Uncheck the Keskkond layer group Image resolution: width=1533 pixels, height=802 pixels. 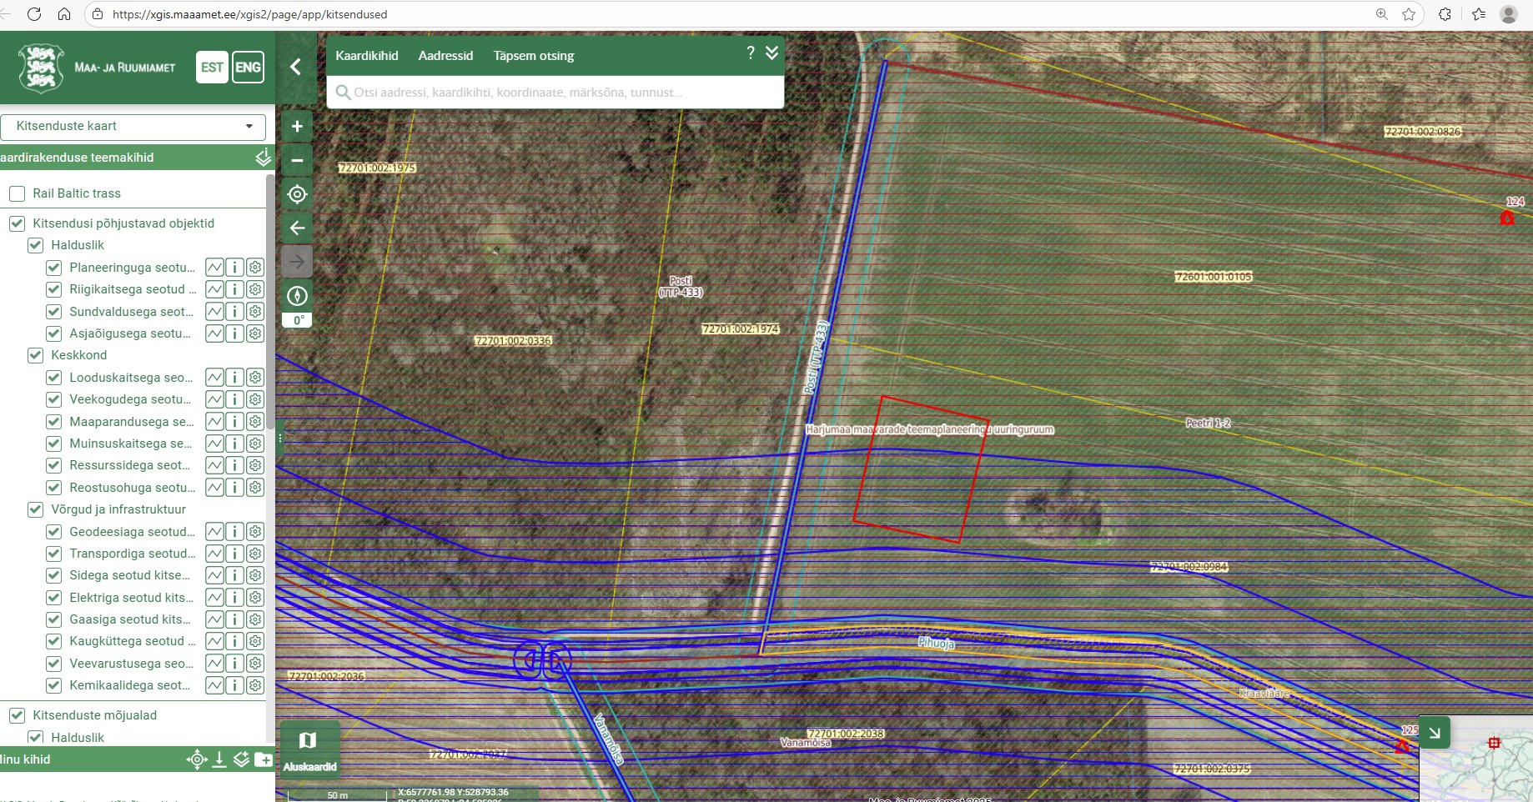[x=35, y=355]
